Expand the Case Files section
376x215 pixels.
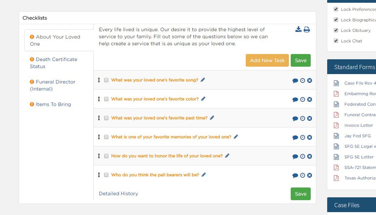click(x=346, y=205)
